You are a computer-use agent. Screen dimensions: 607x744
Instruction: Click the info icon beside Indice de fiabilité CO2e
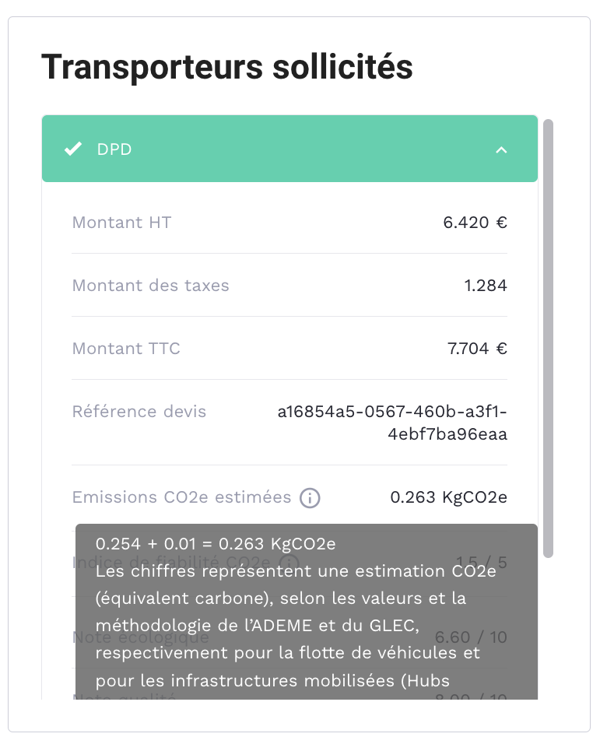coord(289,562)
